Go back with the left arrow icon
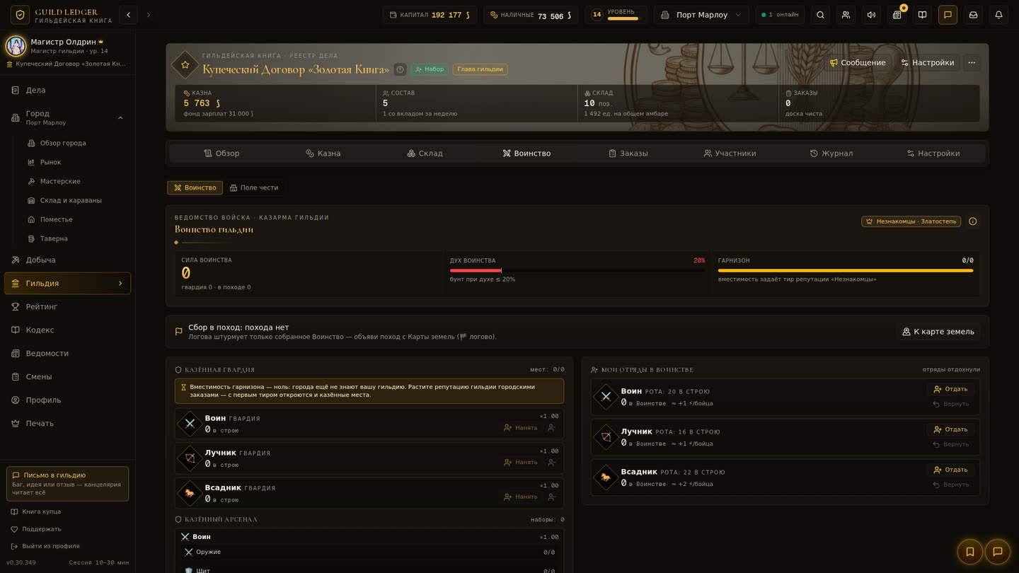Screen dimensions: 1019x573 point(128,15)
